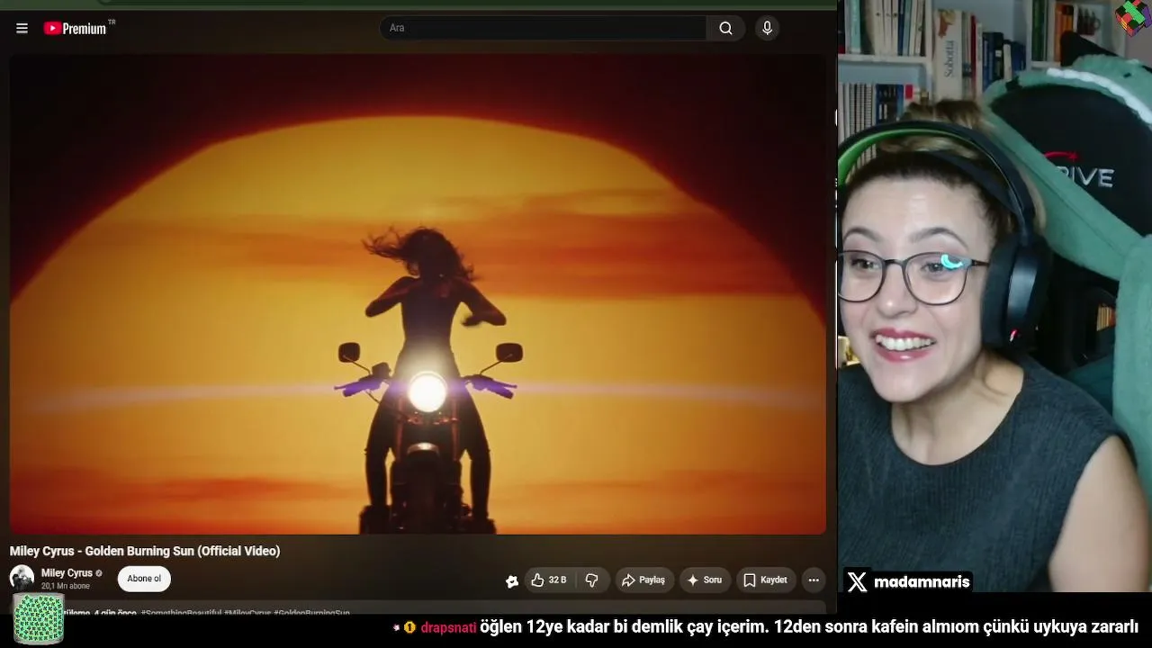Click the badge icon left of like button
This screenshot has width=1152, height=648.
click(x=512, y=581)
